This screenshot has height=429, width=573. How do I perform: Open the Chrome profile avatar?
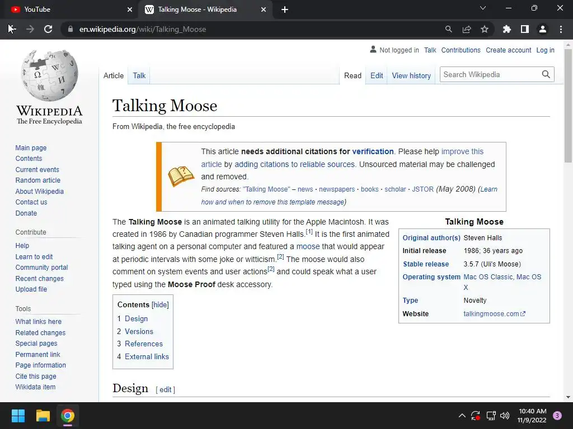click(543, 29)
